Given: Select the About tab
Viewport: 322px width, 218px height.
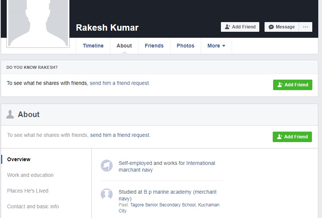Looking at the screenshot, I should pyautogui.click(x=124, y=46).
